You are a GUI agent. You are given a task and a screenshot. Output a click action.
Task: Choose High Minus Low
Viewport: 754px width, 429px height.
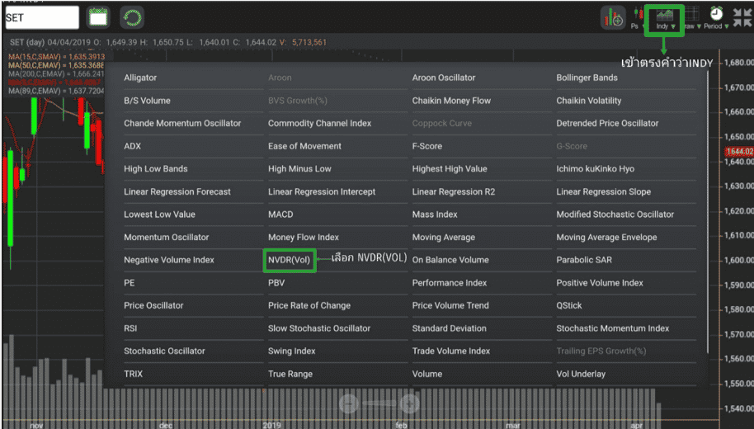(x=299, y=169)
